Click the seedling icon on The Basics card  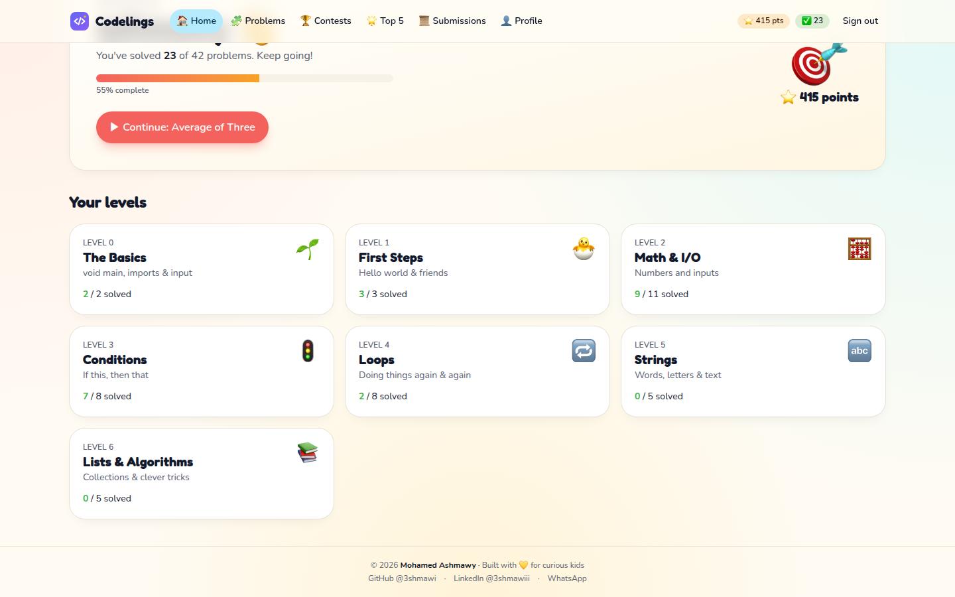[308, 249]
